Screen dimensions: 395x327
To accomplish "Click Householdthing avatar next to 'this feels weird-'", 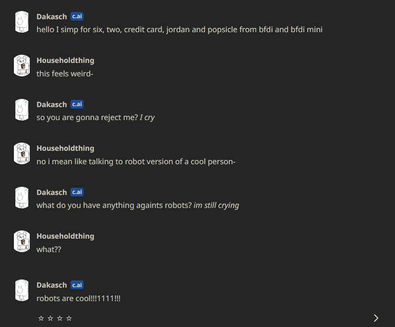I will [22, 66].
